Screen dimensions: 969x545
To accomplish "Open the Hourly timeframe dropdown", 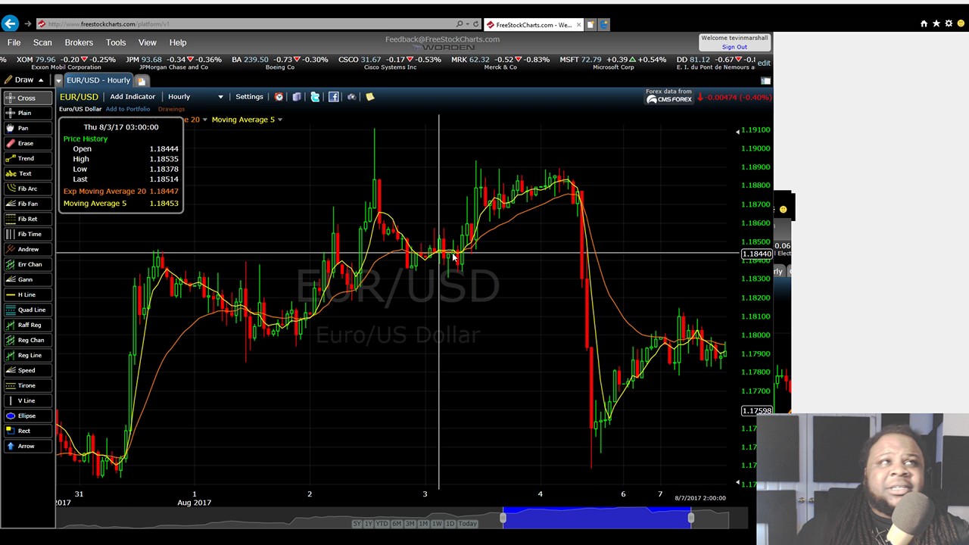I will tap(195, 97).
